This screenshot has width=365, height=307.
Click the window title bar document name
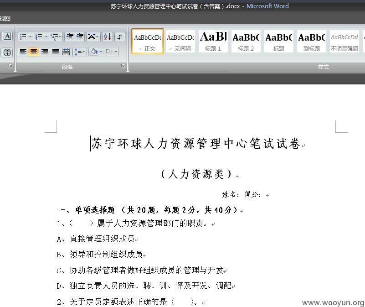click(x=175, y=6)
